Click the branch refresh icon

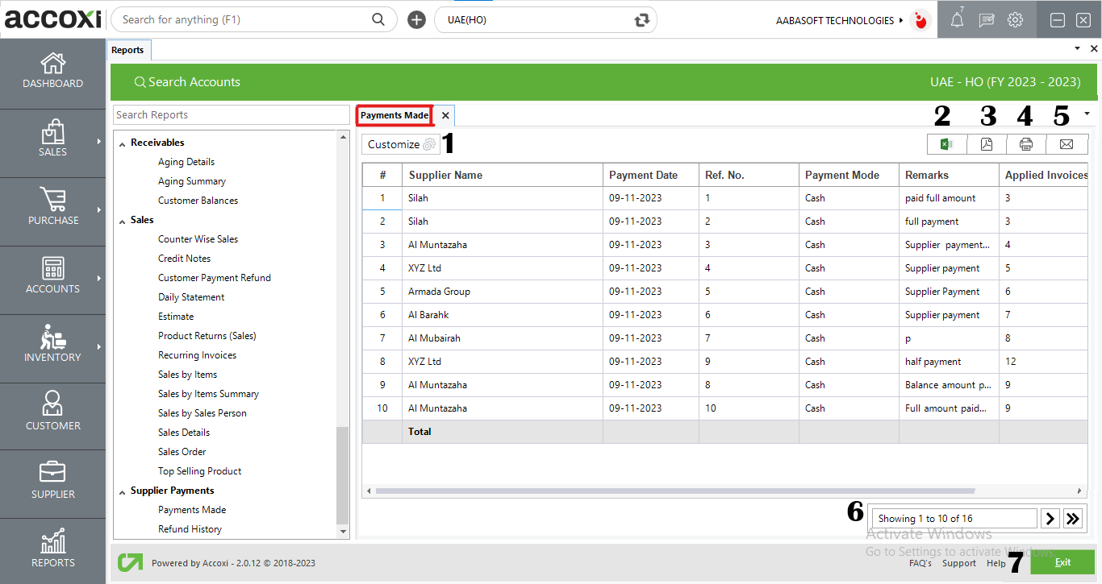[x=642, y=20]
